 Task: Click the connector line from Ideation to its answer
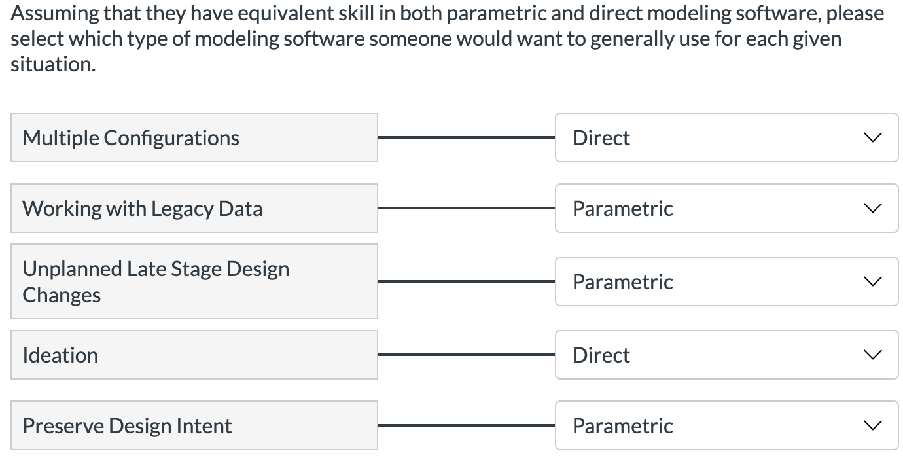coord(466,355)
